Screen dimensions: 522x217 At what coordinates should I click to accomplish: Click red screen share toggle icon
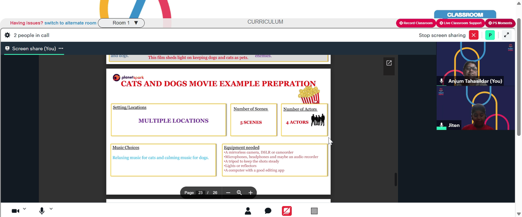pos(287,211)
